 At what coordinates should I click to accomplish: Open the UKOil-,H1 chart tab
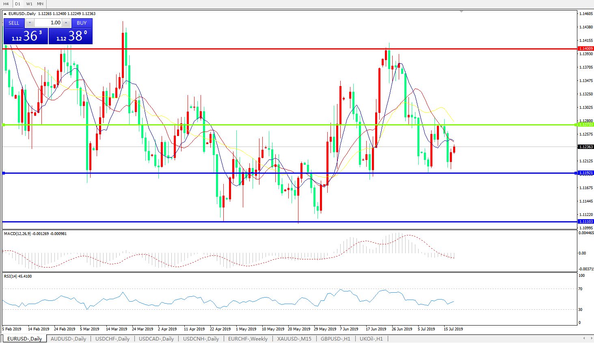click(x=371, y=339)
